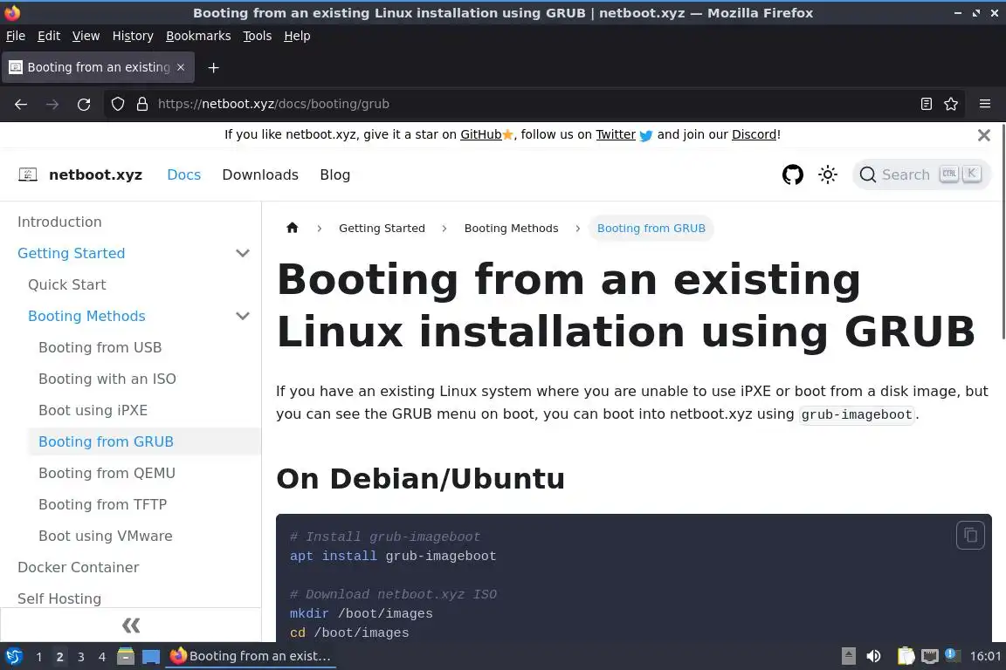Open the volume control tray icon
Viewport: 1006px width, 670px height.
coord(873,656)
